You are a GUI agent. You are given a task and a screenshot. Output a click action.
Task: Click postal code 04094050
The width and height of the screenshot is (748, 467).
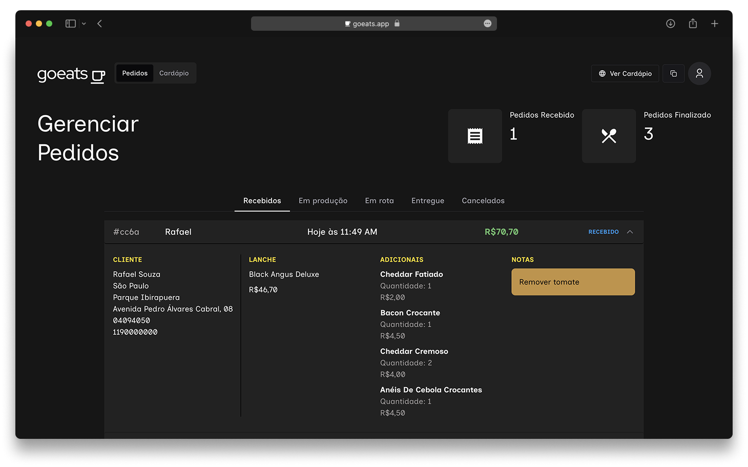point(132,321)
